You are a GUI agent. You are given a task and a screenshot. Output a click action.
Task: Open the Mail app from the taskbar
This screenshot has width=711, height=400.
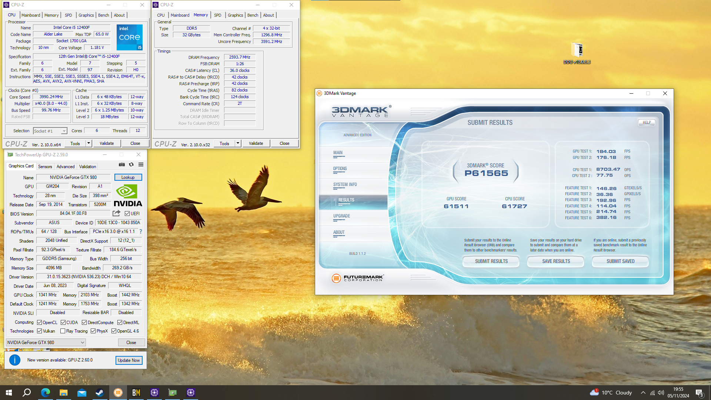81,393
